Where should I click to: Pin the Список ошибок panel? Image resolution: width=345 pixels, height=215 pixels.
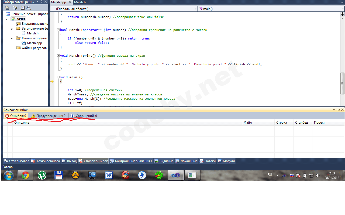tap(338, 110)
